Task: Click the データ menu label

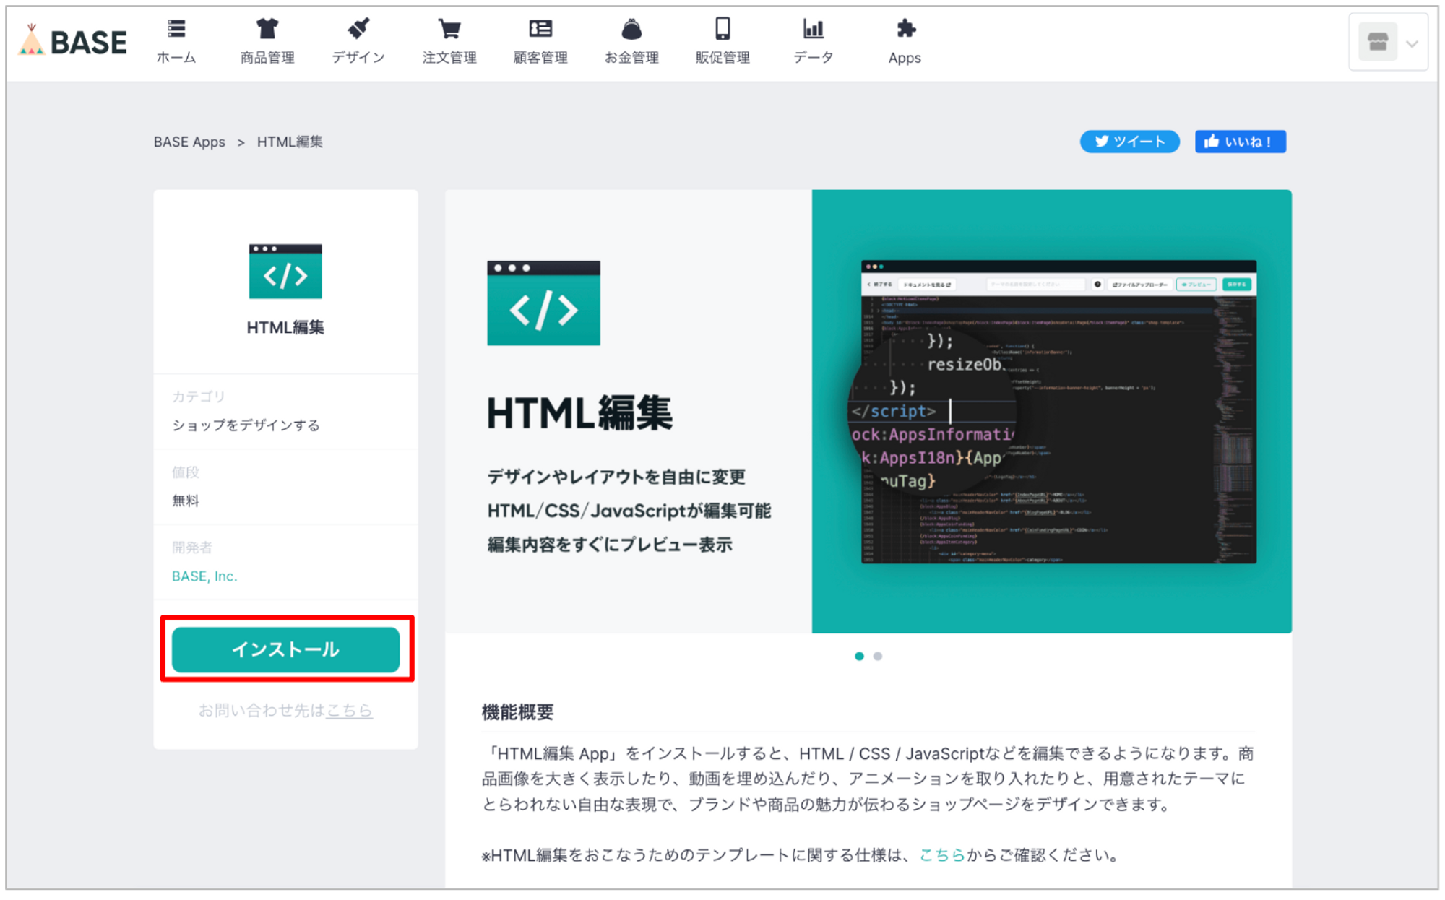Action: coord(814,58)
